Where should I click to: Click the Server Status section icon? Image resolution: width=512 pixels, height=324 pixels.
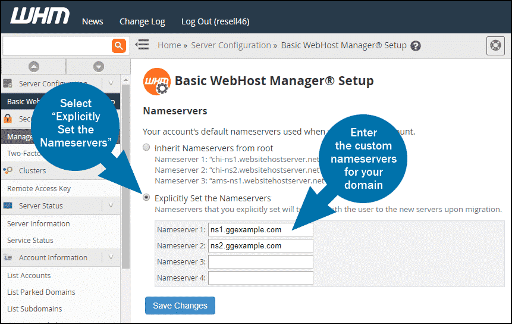pos(8,205)
